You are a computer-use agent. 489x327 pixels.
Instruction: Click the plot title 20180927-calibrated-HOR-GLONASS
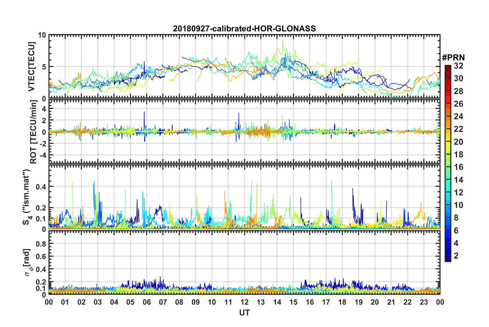pyautogui.click(x=244, y=29)
